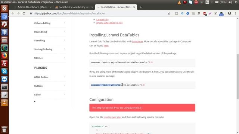Open the jQuery DataTables v1.10.x link
The height and width of the screenshot is (134, 239).
point(109,23)
